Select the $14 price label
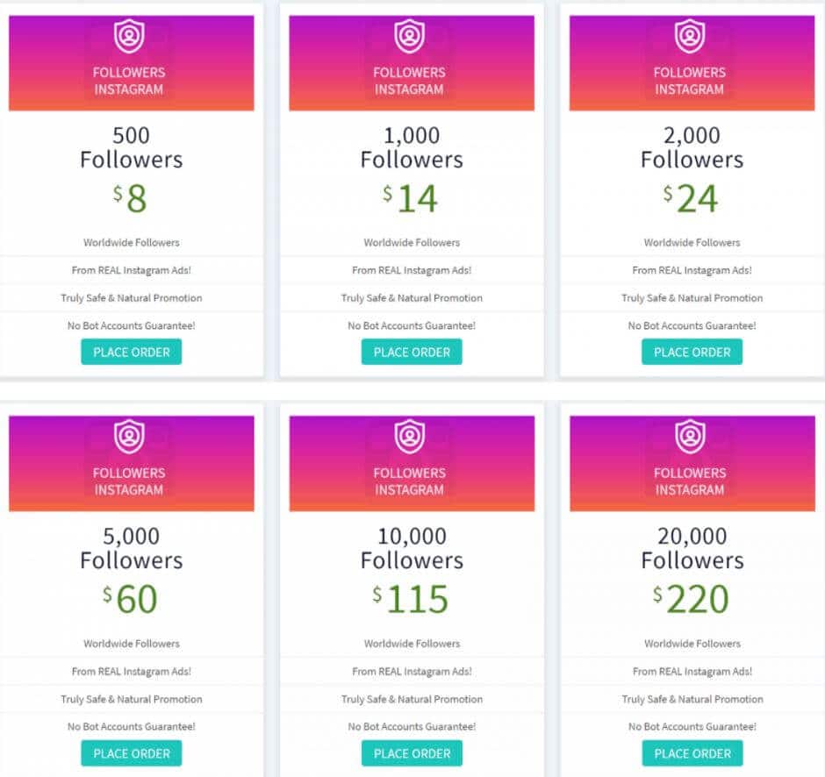 click(x=411, y=198)
